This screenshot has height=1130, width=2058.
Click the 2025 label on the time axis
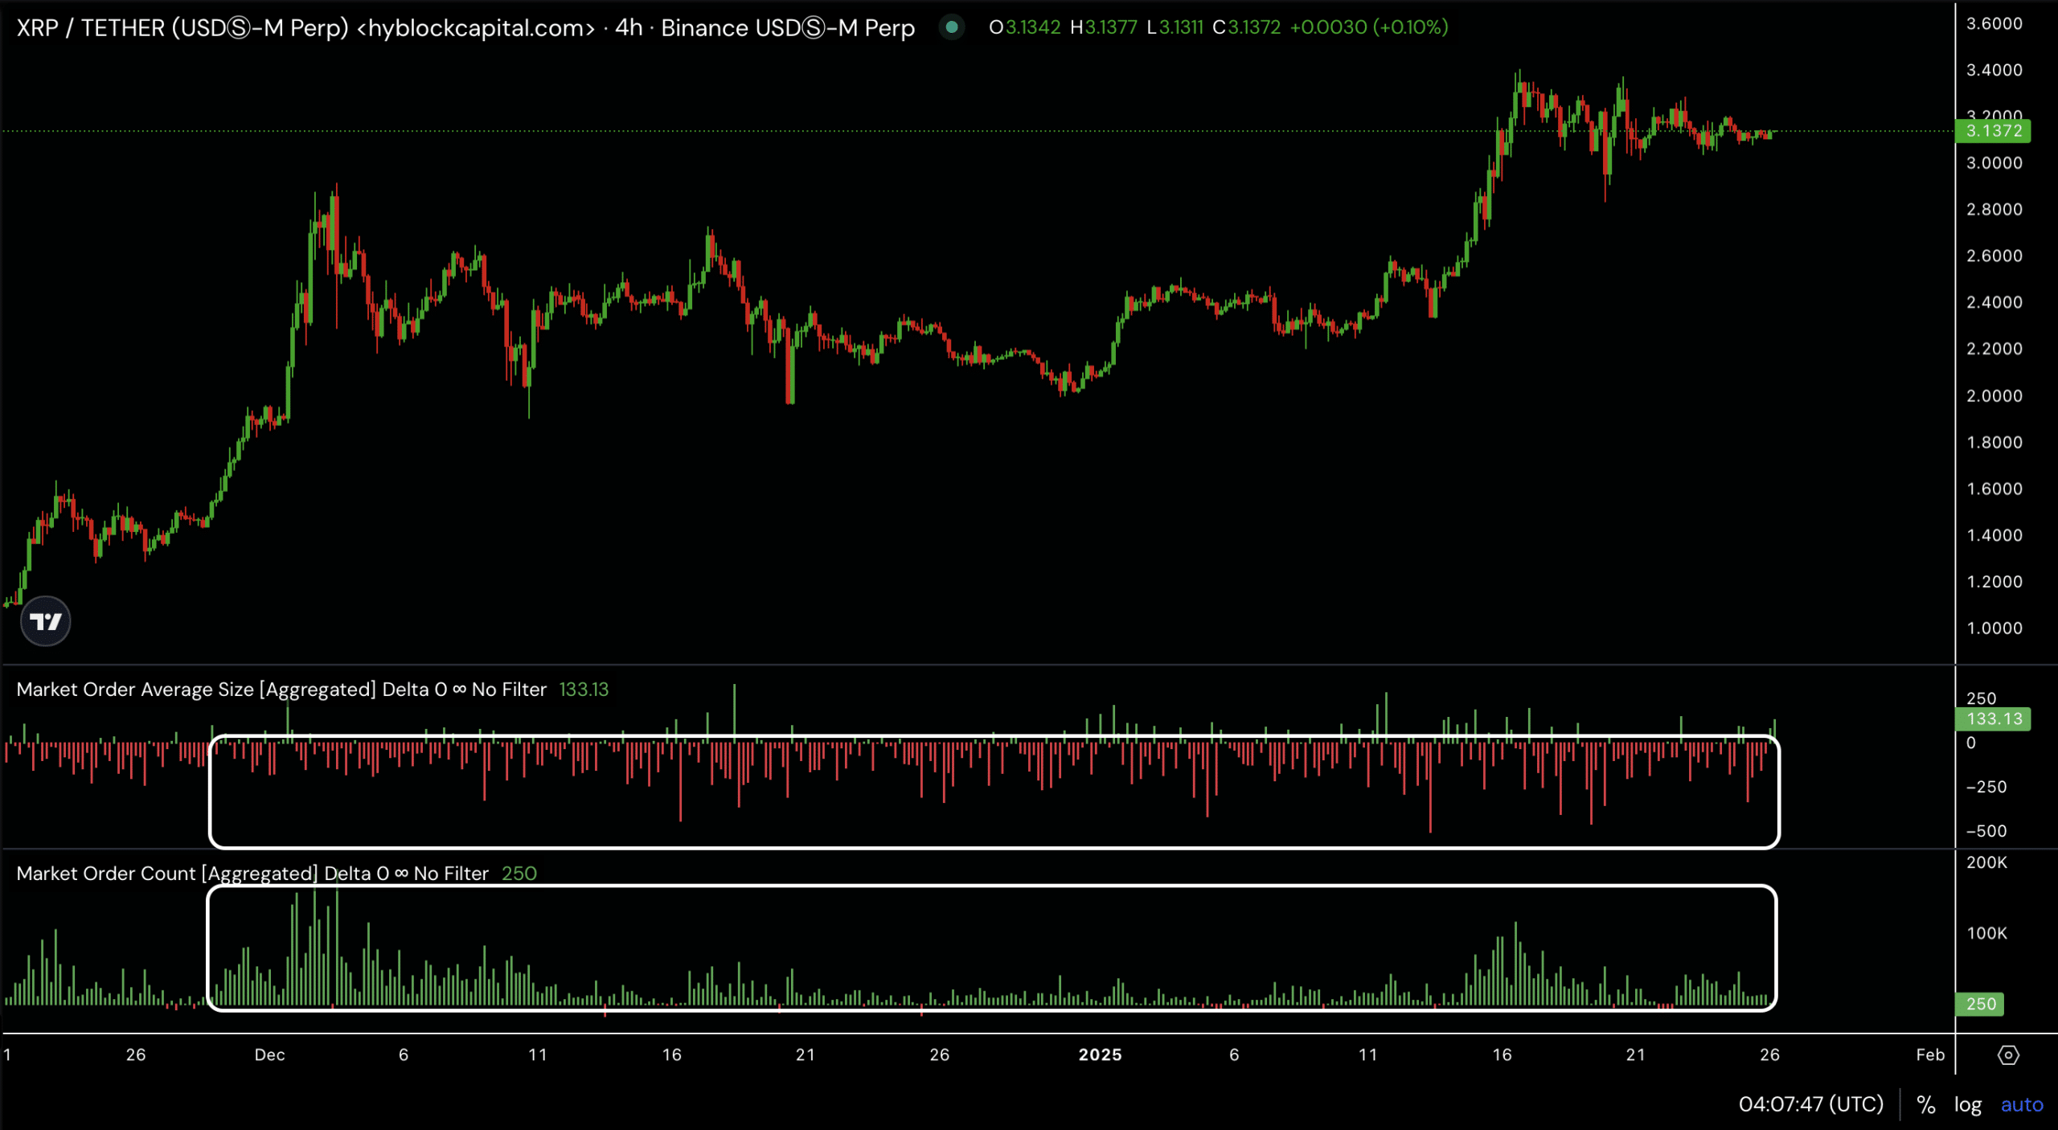click(1100, 1055)
